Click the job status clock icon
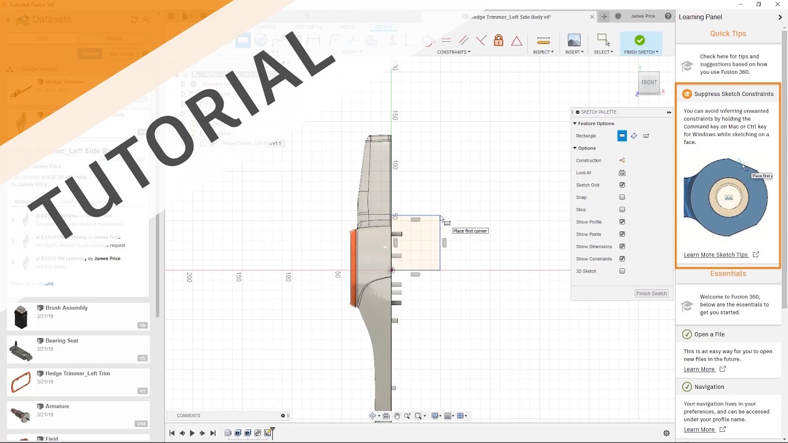Image resolution: width=788 pixels, height=443 pixels. (618, 17)
